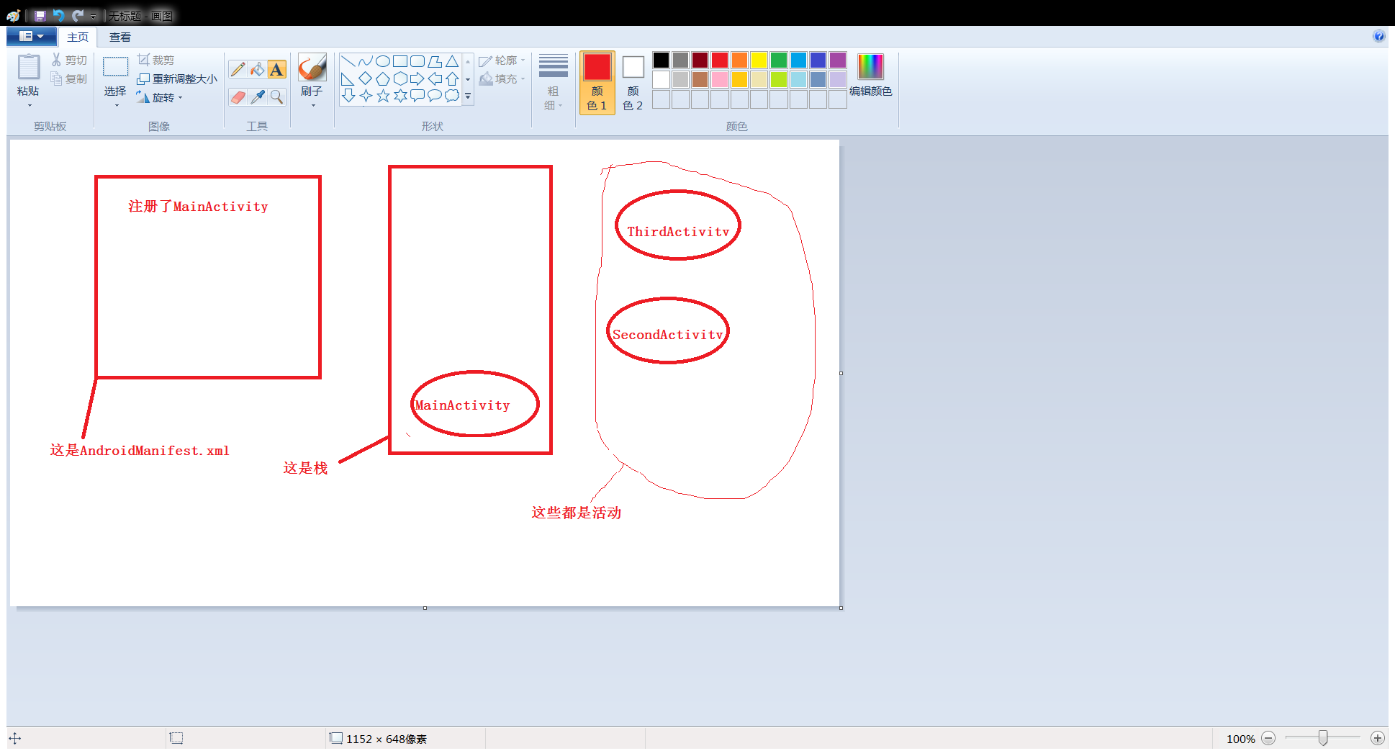Image resolution: width=1395 pixels, height=756 pixels.
Task: Expand the shapes gallery with the More arrow
Action: click(x=468, y=96)
